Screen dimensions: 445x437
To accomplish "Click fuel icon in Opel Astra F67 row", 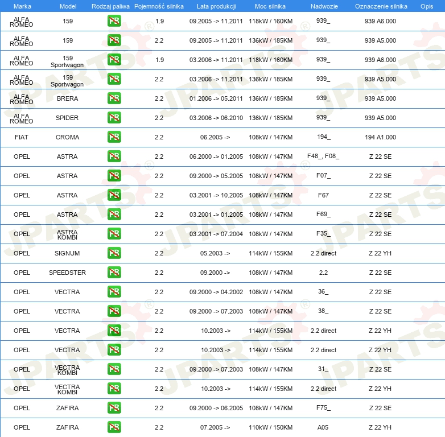I will [x=114, y=195].
